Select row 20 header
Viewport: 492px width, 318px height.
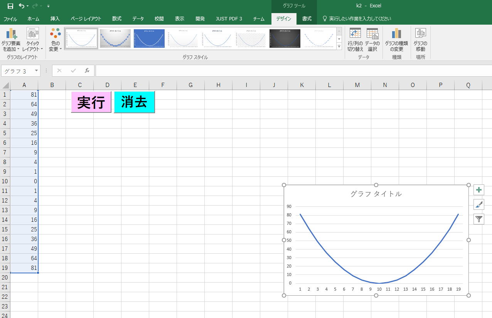[5, 278]
